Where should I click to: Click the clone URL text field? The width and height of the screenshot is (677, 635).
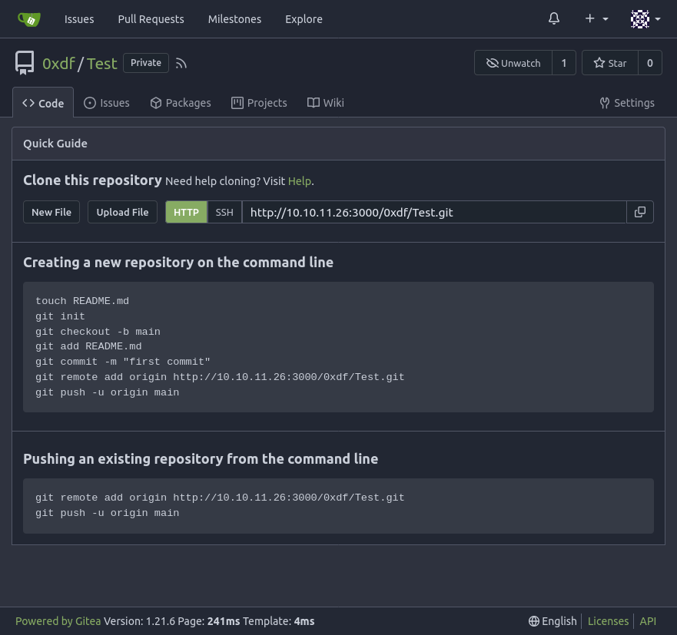coord(433,212)
